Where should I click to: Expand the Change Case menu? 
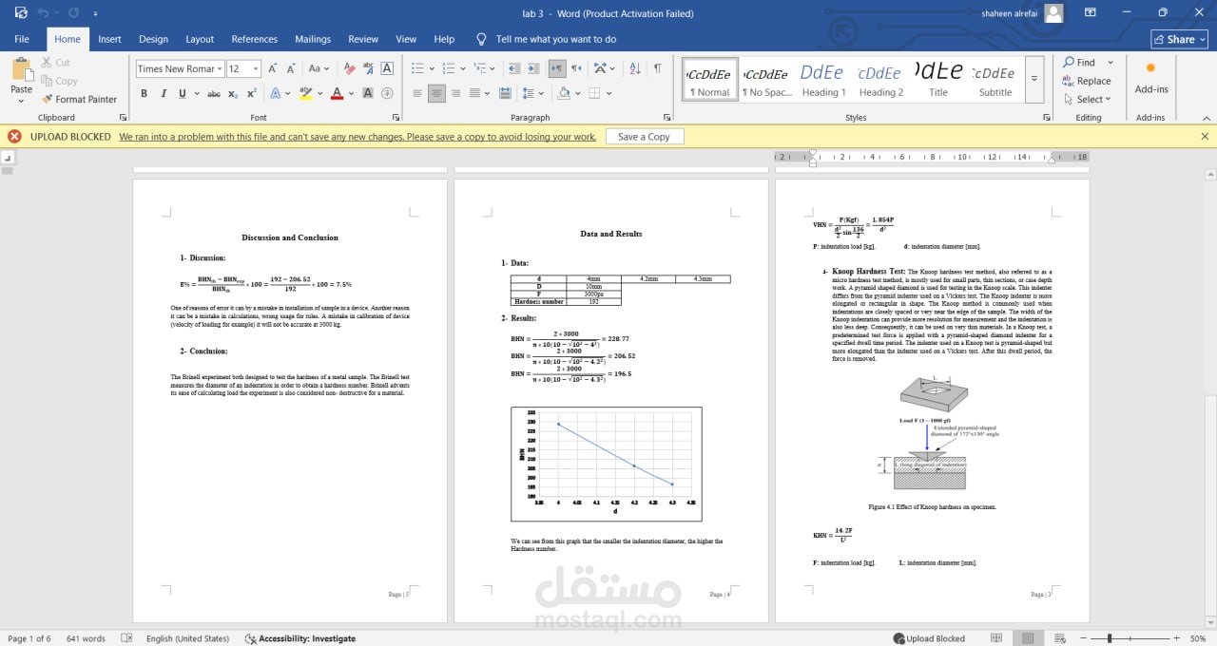[x=318, y=68]
